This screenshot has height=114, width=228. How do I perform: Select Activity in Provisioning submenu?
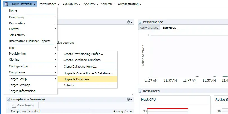tap(88, 85)
